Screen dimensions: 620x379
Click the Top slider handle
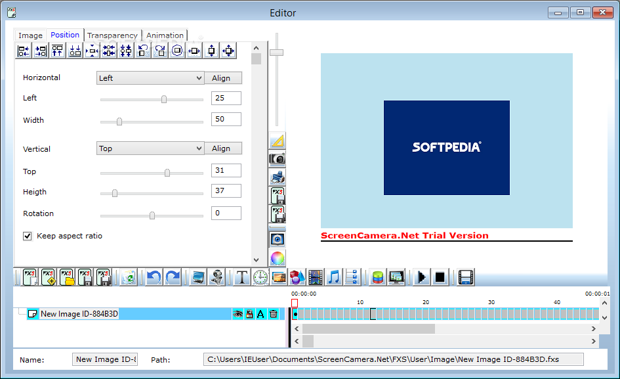[x=167, y=173]
